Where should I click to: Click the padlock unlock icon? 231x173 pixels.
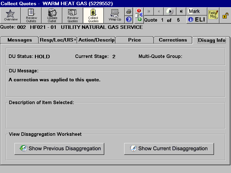(x=225, y=16)
